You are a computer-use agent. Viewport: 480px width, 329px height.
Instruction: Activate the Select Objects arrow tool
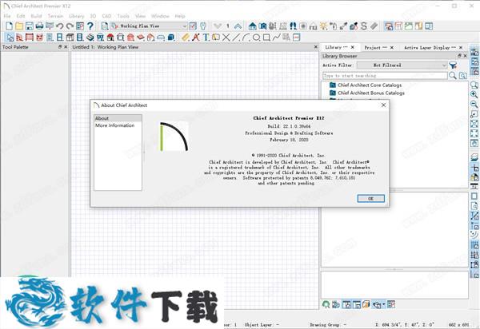tap(10, 38)
